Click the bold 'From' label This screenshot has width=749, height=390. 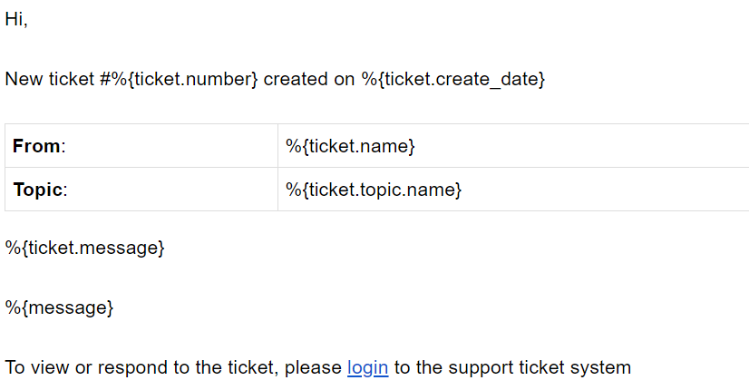click(36, 146)
